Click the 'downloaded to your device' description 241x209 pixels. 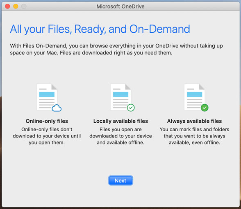[x=120, y=136]
